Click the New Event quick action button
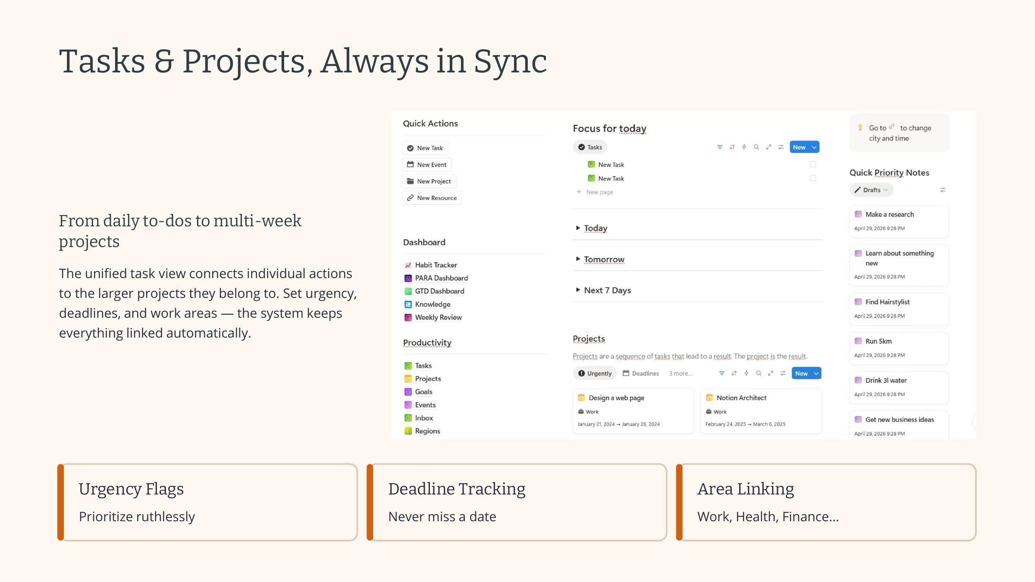 coord(427,165)
